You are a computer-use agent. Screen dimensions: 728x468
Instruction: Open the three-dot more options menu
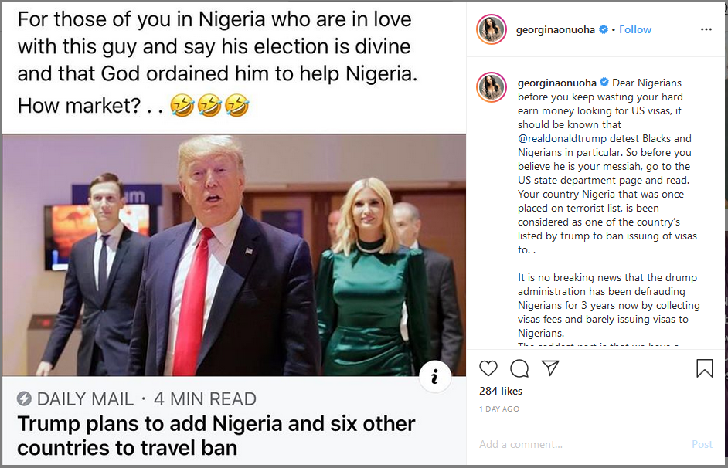(706, 29)
